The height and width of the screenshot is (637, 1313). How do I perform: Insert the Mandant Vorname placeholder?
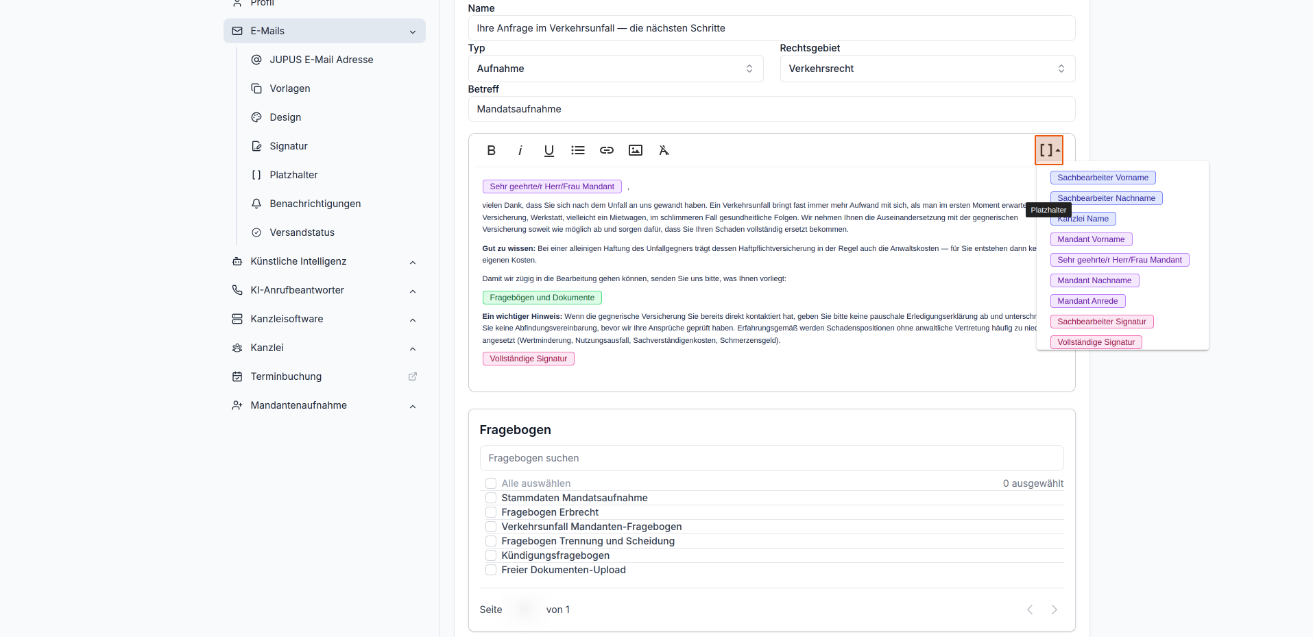pos(1091,239)
